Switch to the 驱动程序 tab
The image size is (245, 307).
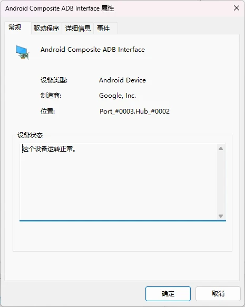pyautogui.click(x=46, y=29)
